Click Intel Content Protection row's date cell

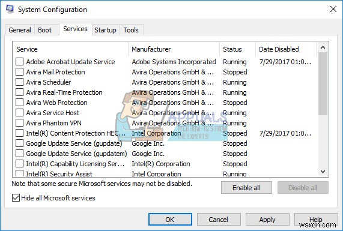pyautogui.click(x=285, y=133)
